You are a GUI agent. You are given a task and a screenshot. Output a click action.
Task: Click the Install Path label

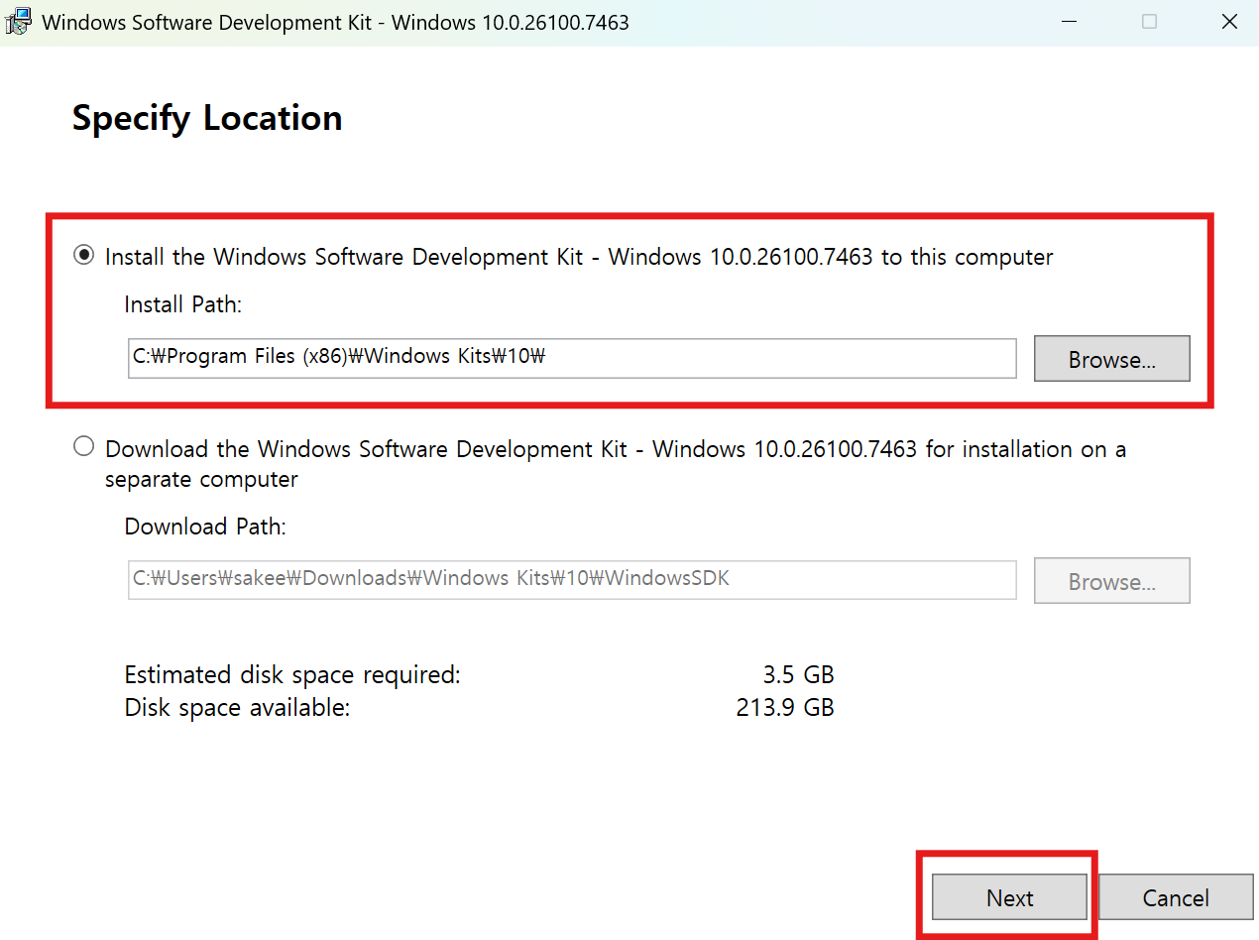tap(182, 304)
